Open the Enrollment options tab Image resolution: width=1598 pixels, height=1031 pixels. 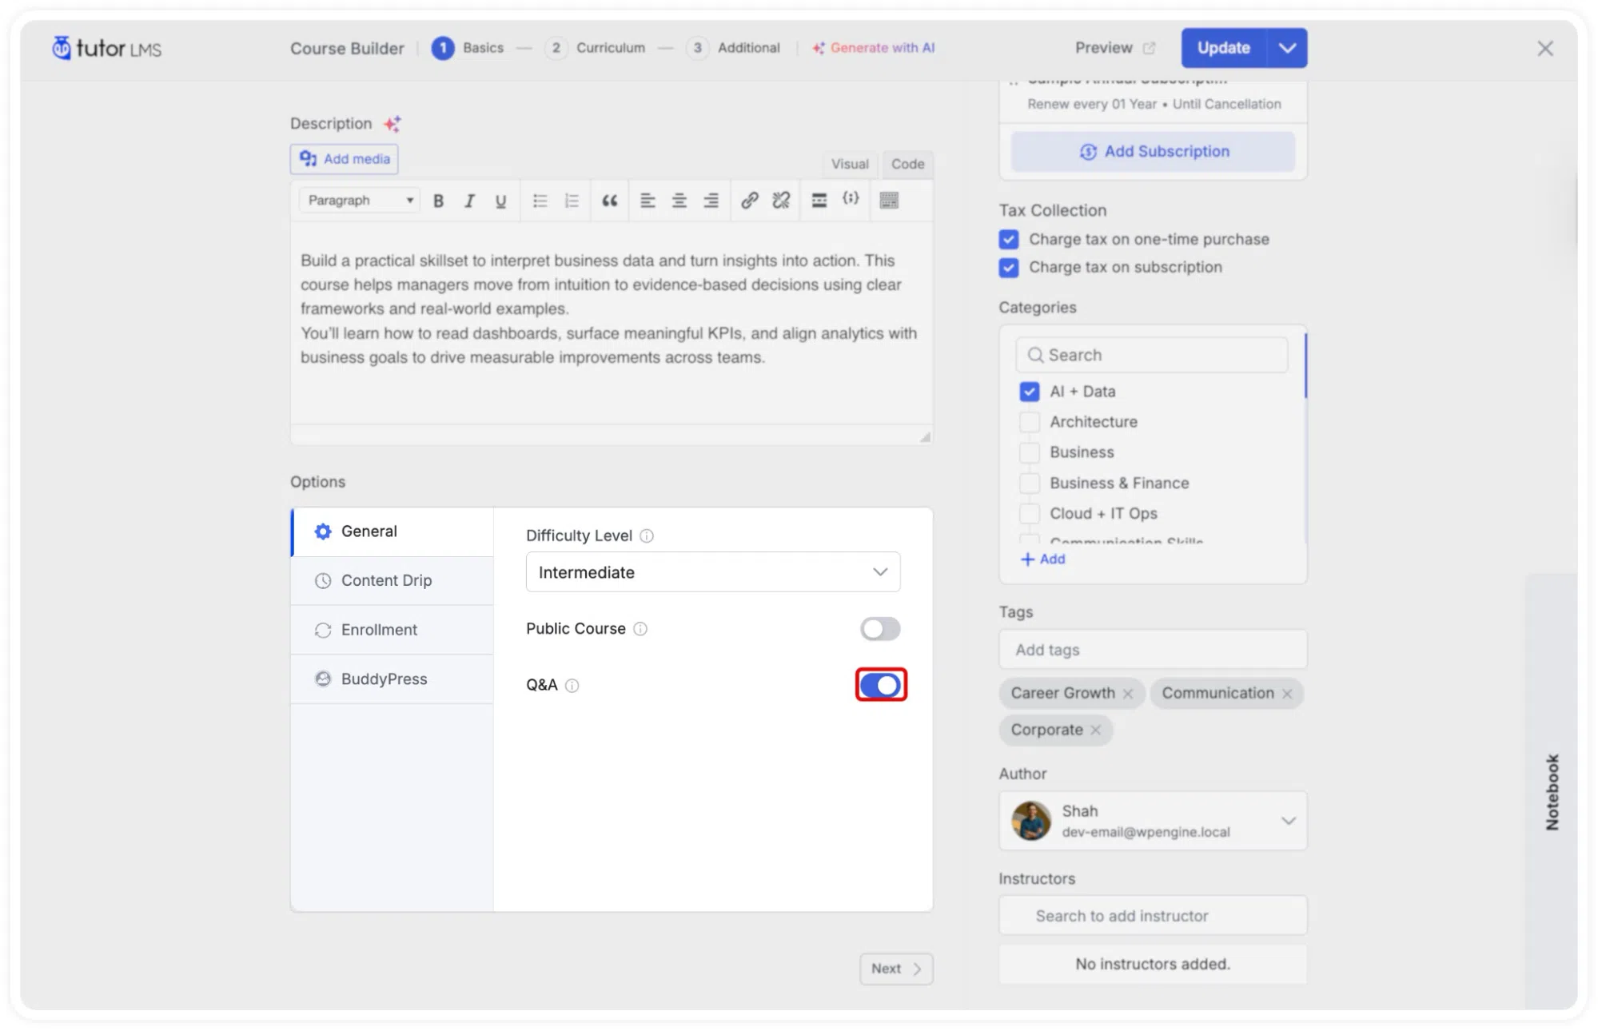point(393,630)
